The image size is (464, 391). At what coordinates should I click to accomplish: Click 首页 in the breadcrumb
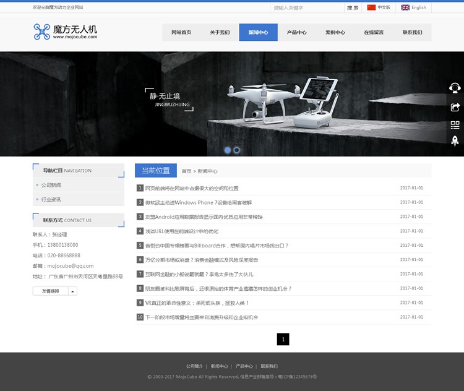tap(186, 171)
